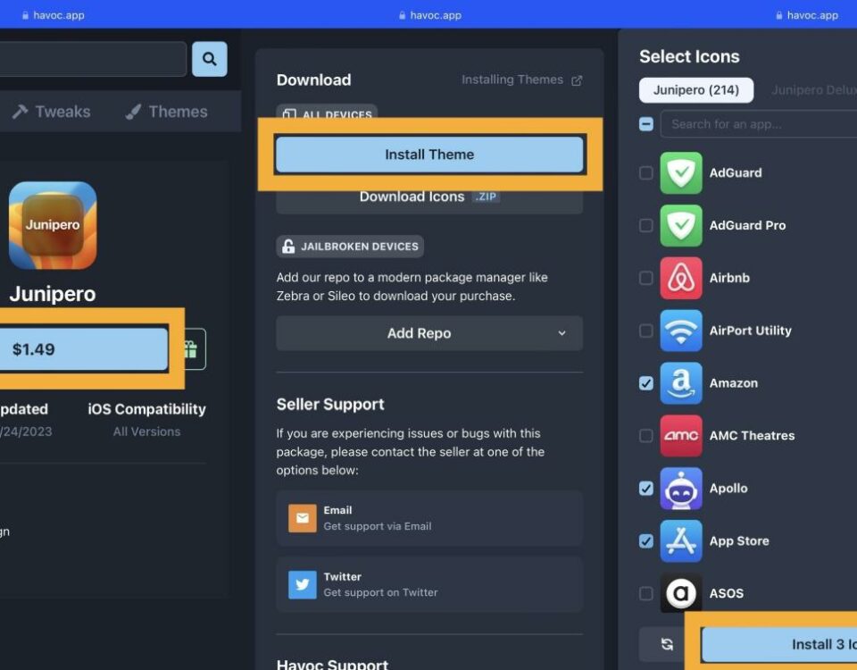This screenshot has height=670, width=857.
Task: Get support on Twitter
Action: [x=429, y=584]
